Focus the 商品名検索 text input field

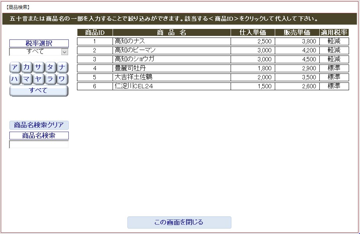[x=39, y=145]
